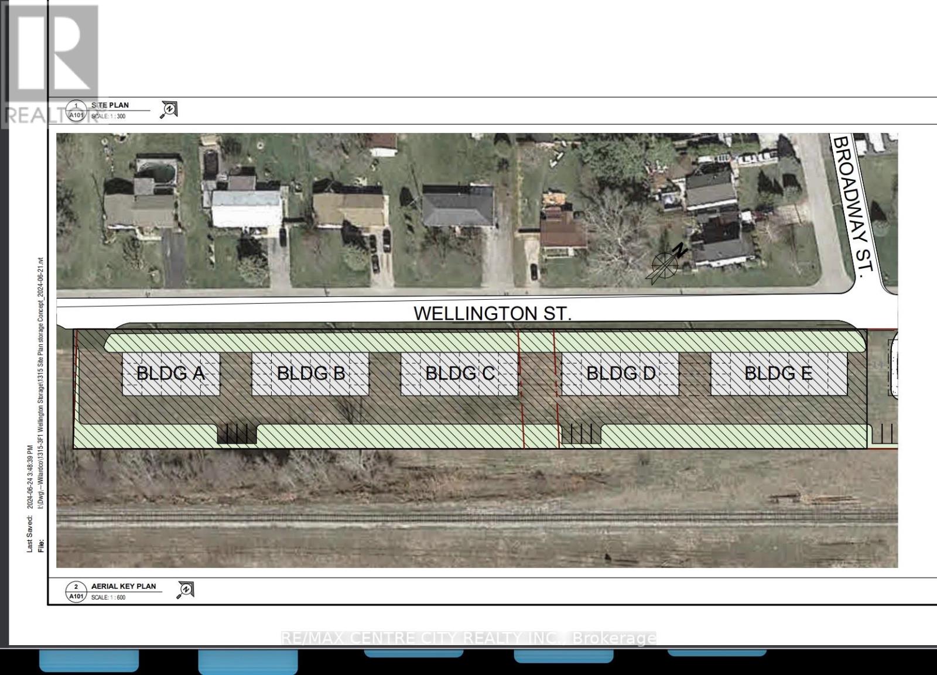Click the Site Plan A101 drawing tag circle
This screenshot has height=675, width=937.
pos(76,111)
